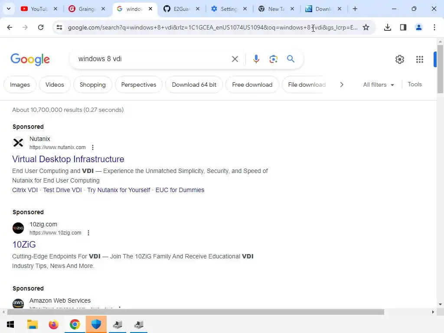Go back to the previous page

10,27
